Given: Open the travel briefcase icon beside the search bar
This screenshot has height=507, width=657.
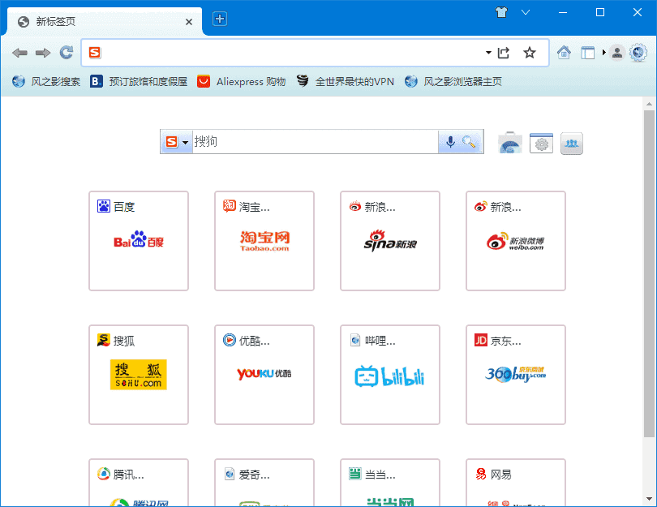Looking at the screenshot, I should [x=510, y=143].
